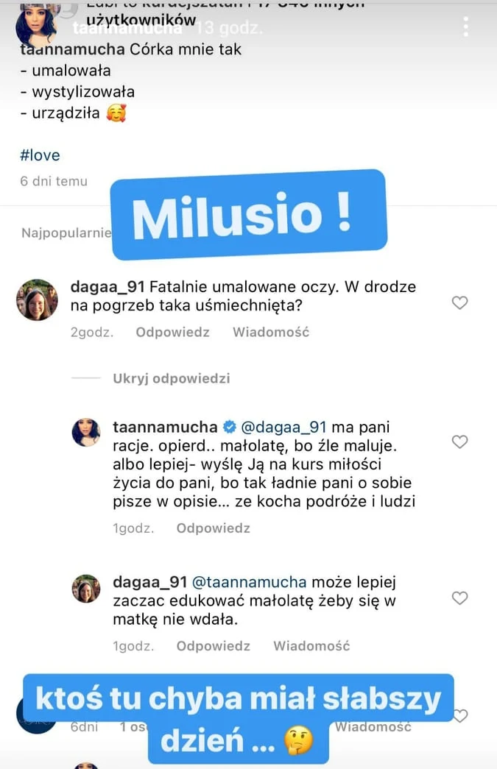The height and width of the screenshot is (769, 497).
Task: Open the taannamucha avatar beside her reply
Action: click(x=85, y=433)
